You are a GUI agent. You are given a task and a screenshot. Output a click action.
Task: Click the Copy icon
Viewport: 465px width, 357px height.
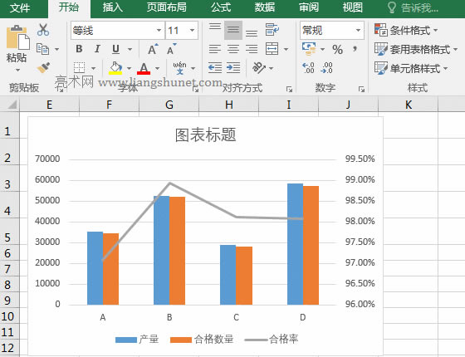pos(42,49)
